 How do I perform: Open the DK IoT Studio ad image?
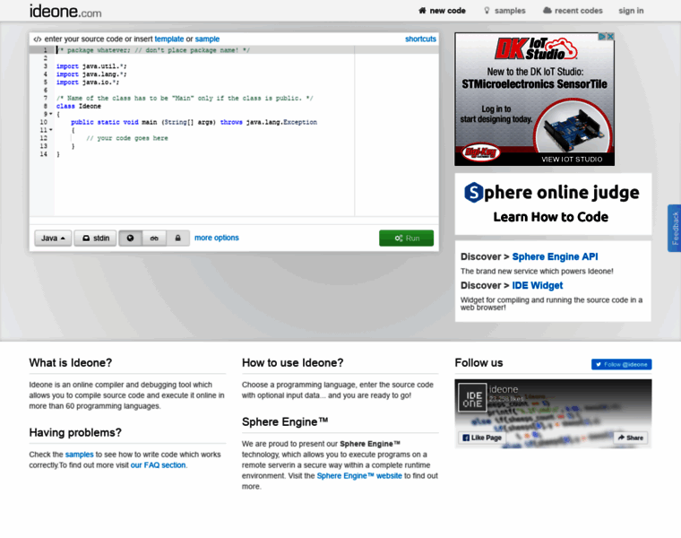tap(535, 100)
